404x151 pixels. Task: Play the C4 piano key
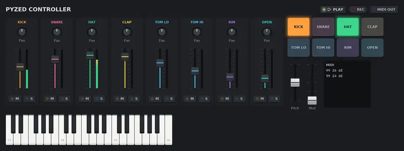[x=62, y=139]
